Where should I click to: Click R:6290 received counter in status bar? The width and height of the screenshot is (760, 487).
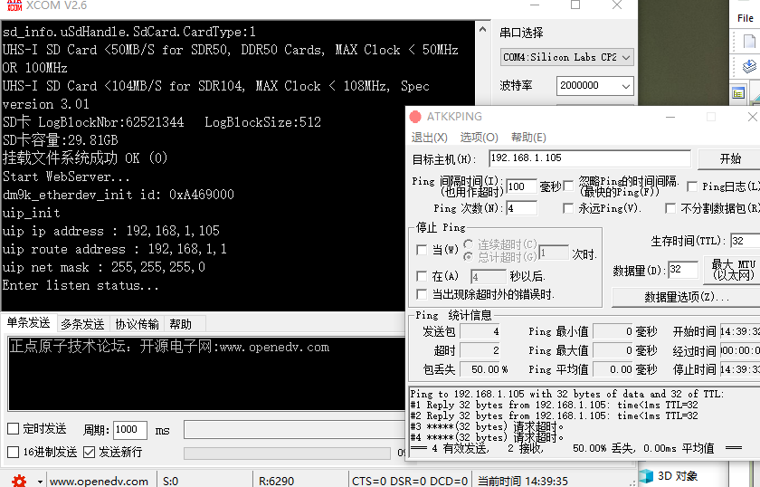coord(276,482)
